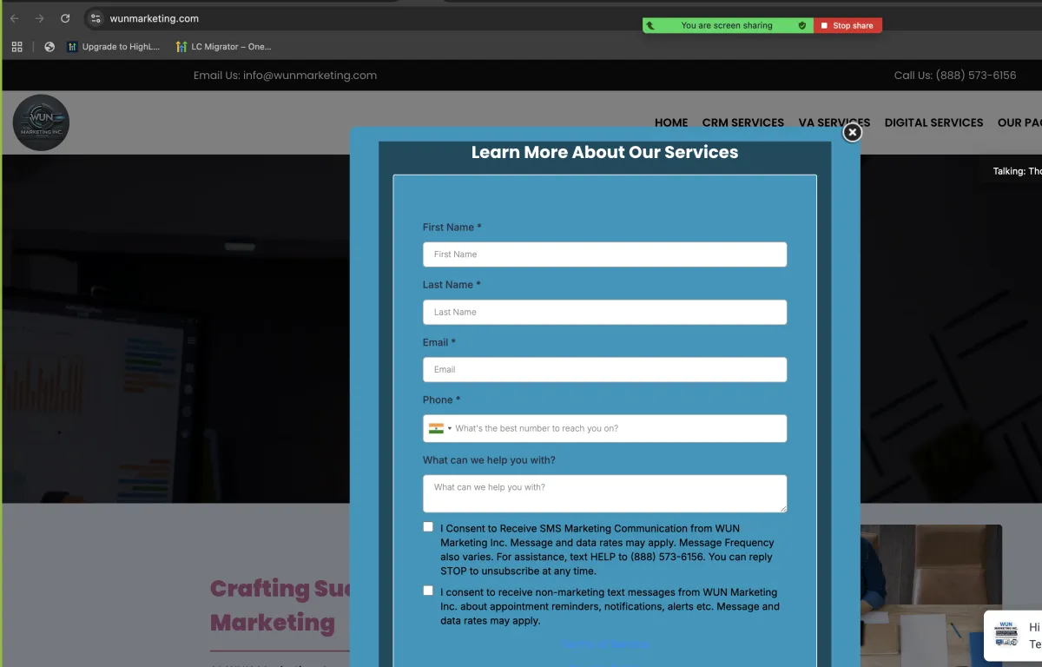Close the Learn More popup form
This screenshot has width=1042, height=667.
point(853,132)
